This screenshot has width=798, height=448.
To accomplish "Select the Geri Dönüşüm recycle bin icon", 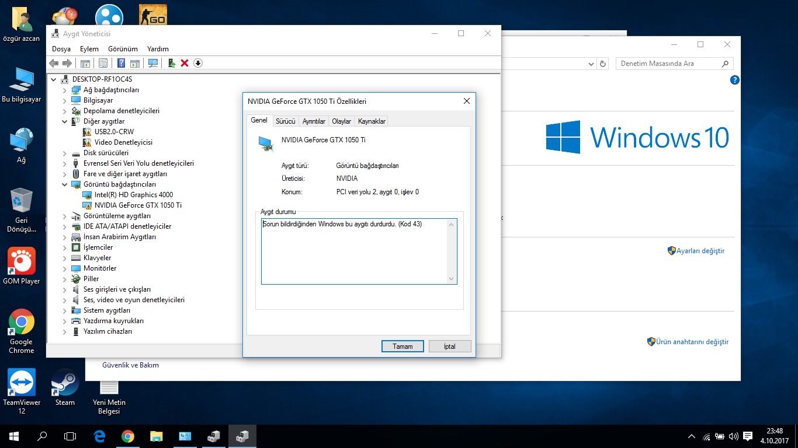I will click(22, 210).
